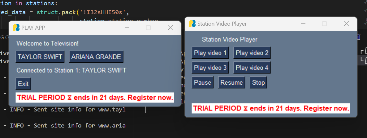Click Play video 3
Image resolution: width=367 pixels, height=138 pixels.
coord(210,68)
